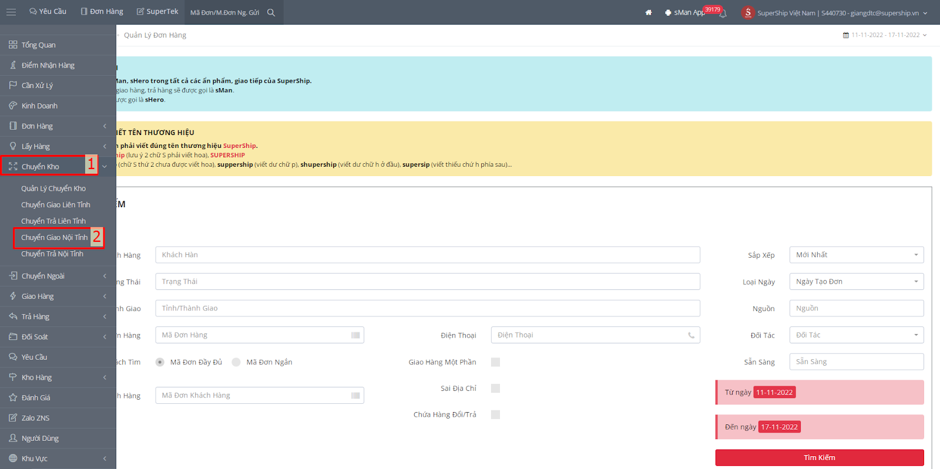This screenshot has width=940, height=469.
Task: Click the Điểm Nhận Hàng pin icon
Action: click(x=13, y=65)
